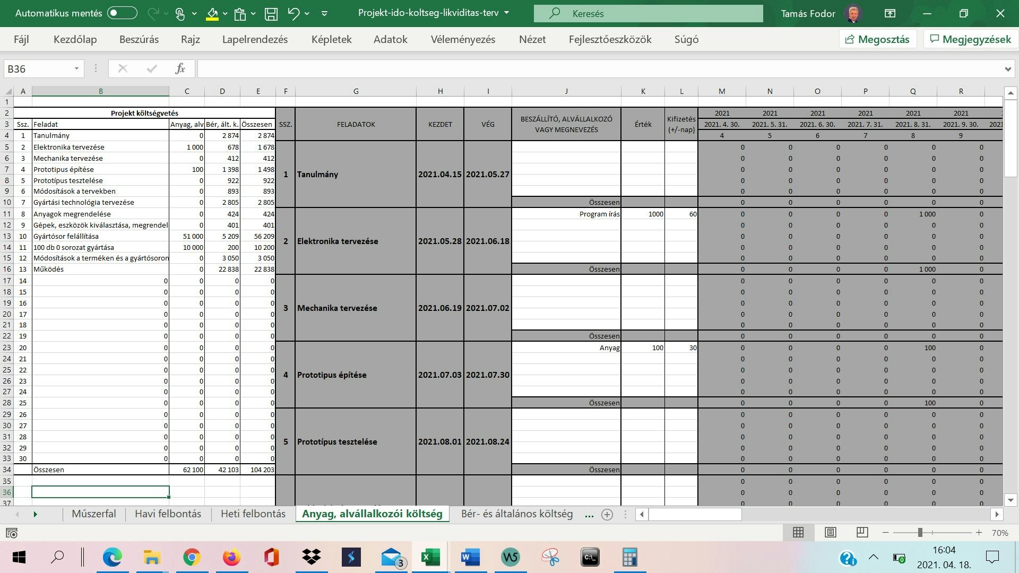Click the zoom slider handle
This screenshot has width=1019, height=573.
[920, 533]
